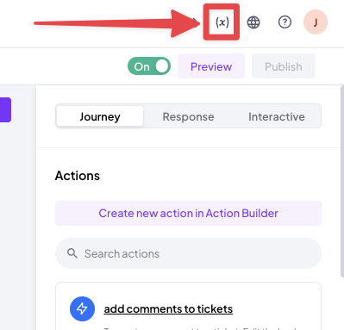This screenshot has width=344, height=330.
Task: Click the blue lightning bolt action icon
Action: coord(82,308)
